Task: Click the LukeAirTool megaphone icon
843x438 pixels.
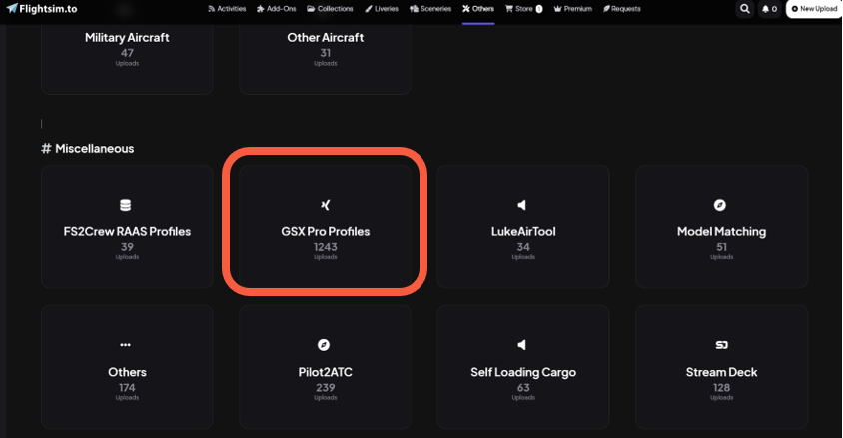Action: click(x=521, y=205)
